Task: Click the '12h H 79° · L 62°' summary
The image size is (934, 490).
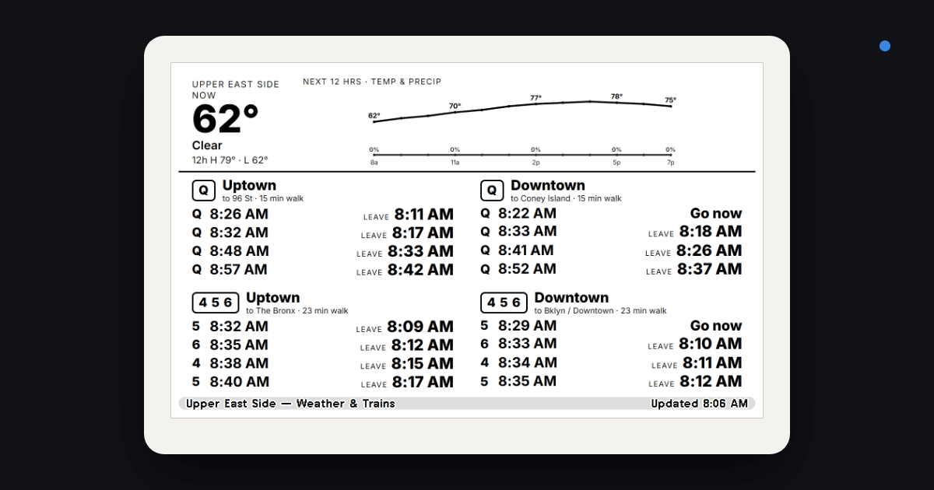Action: [230, 160]
